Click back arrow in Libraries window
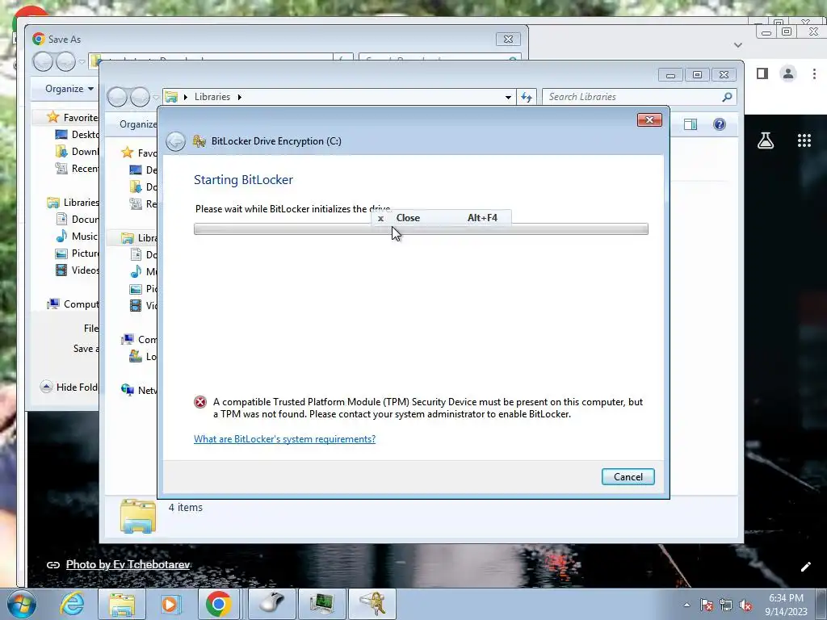This screenshot has width=827, height=620. point(118,97)
